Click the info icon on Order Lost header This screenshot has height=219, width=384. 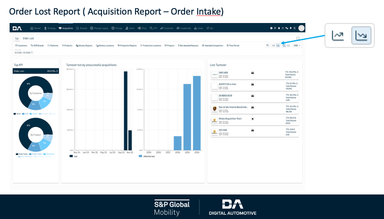pos(298,38)
